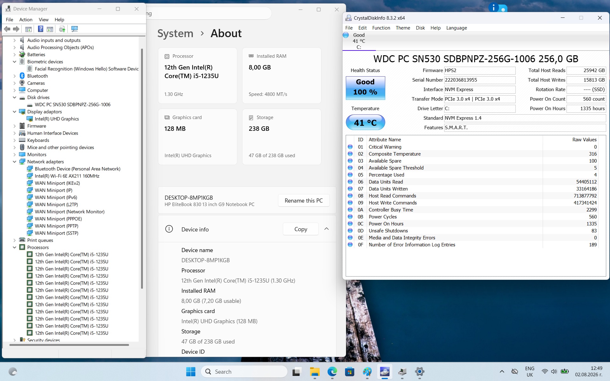610x381 pixels.
Task: Expand Audio inputs and outputs node
Action: pos(14,40)
